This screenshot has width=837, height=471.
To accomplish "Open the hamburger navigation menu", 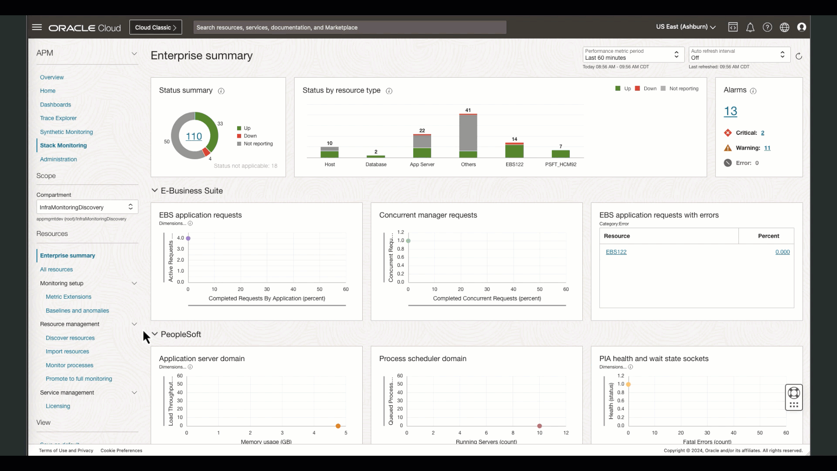I will (x=37, y=27).
